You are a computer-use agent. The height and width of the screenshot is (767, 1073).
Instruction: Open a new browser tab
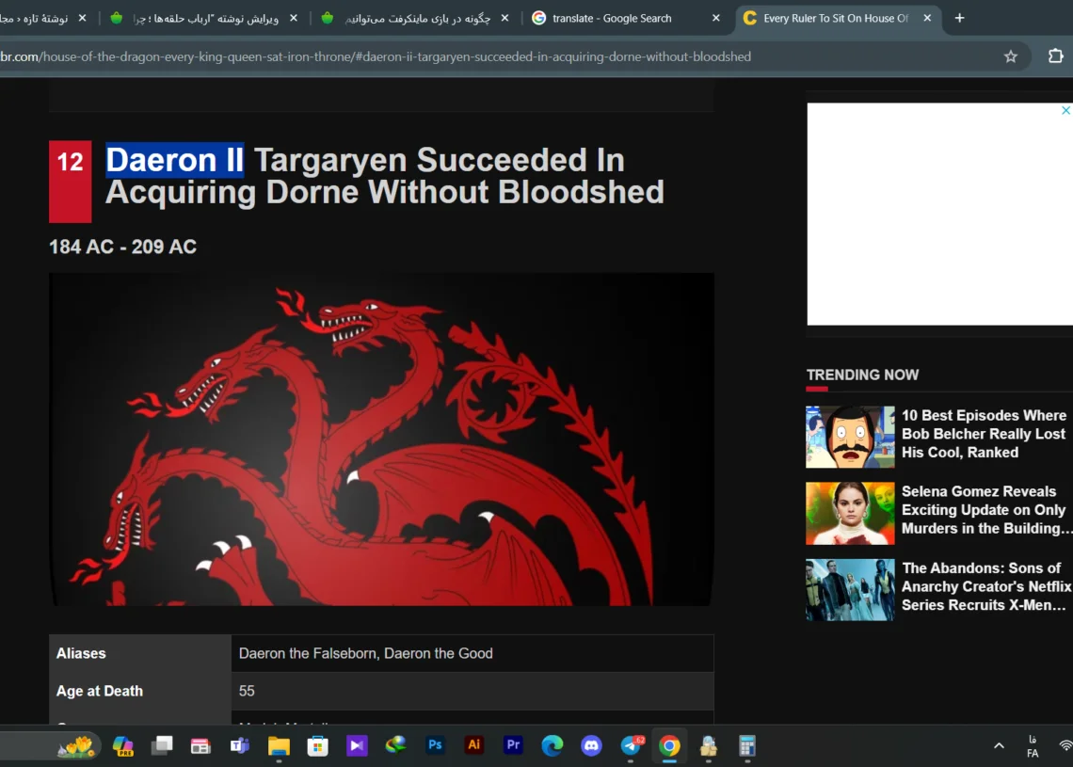959,18
